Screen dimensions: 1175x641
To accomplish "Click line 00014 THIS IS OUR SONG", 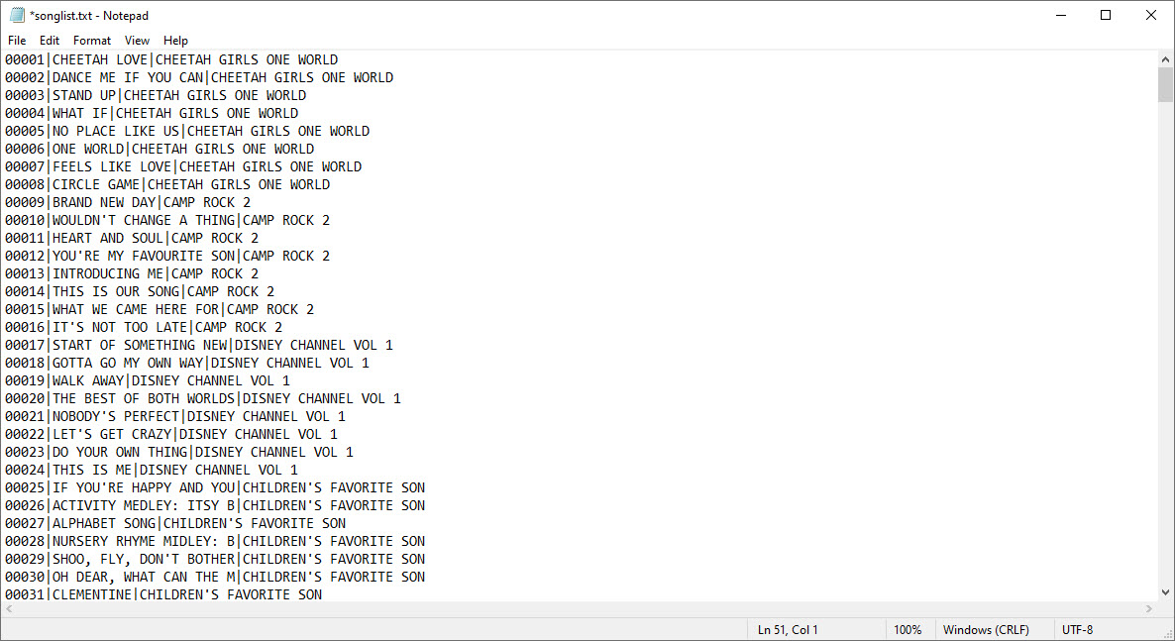I will coord(140,291).
